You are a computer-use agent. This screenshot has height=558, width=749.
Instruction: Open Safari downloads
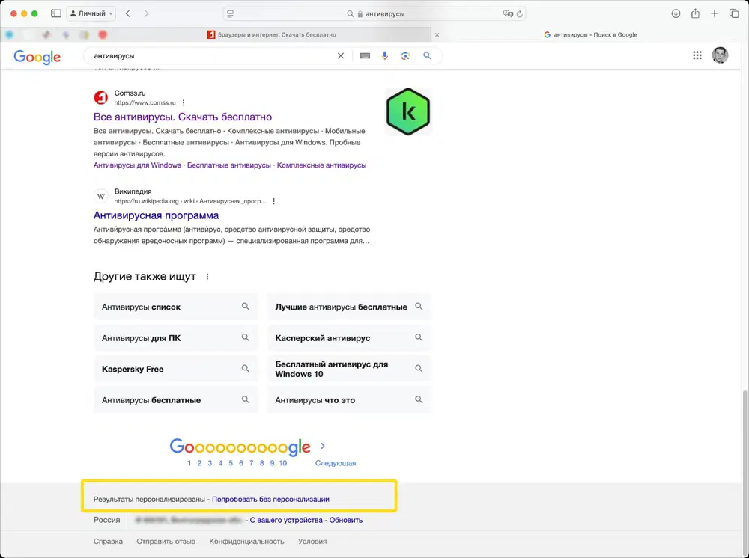(x=676, y=13)
